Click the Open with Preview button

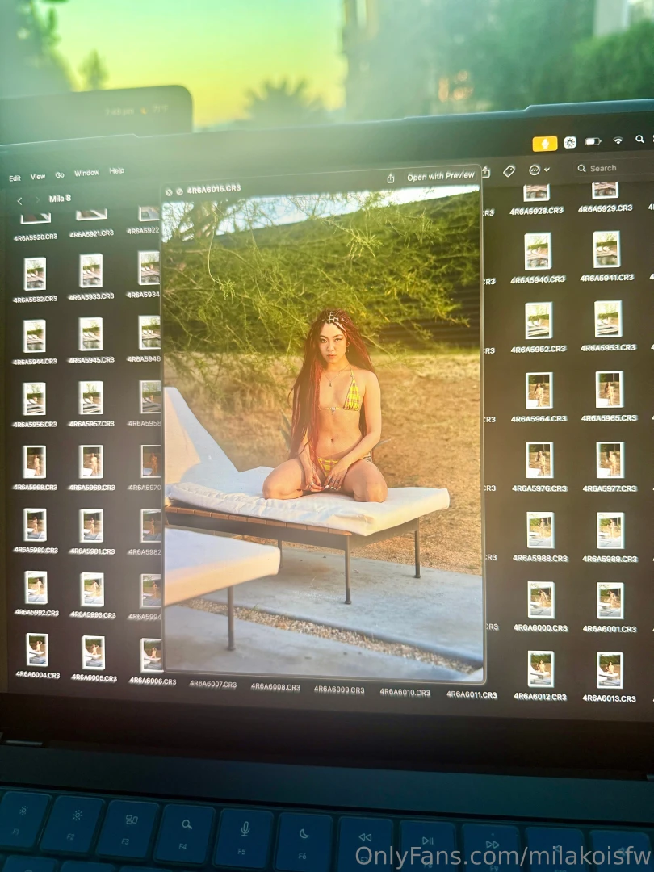pyautogui.click(x=440, y=175)
